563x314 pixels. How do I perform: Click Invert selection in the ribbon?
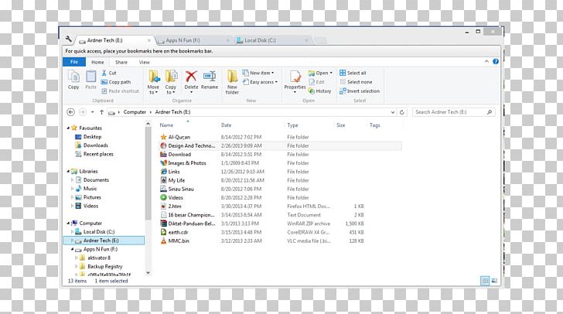360,90
